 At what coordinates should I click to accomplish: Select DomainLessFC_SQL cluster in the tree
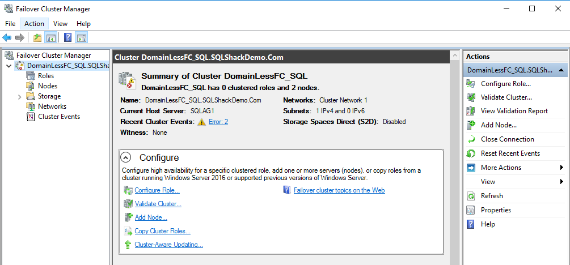(68, 66)
